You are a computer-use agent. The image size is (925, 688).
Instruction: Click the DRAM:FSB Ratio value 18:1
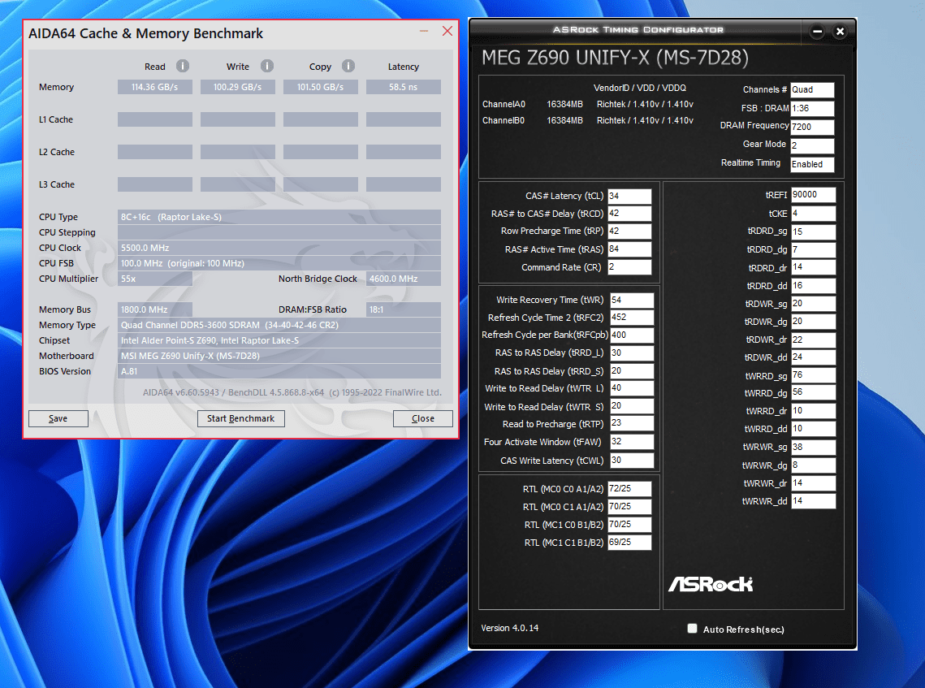point(404,309)
